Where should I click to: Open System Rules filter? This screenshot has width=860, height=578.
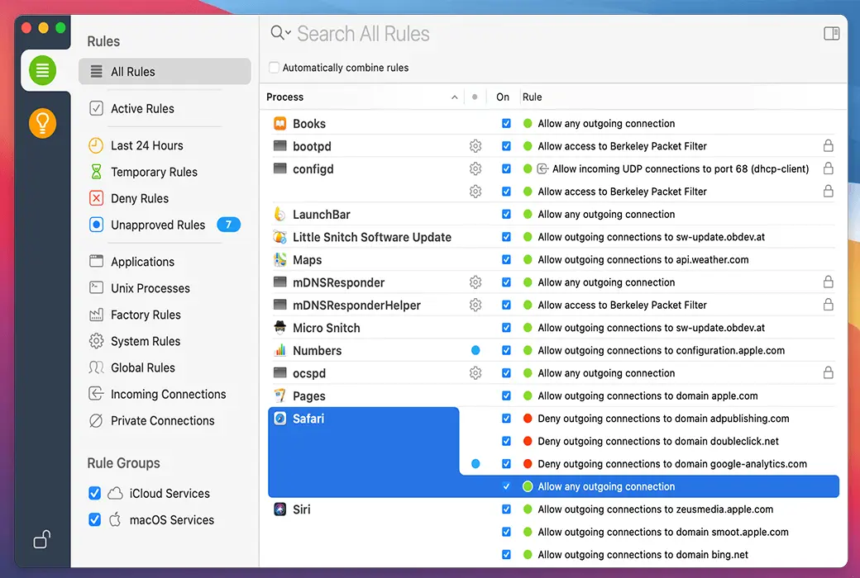[146, 341]
